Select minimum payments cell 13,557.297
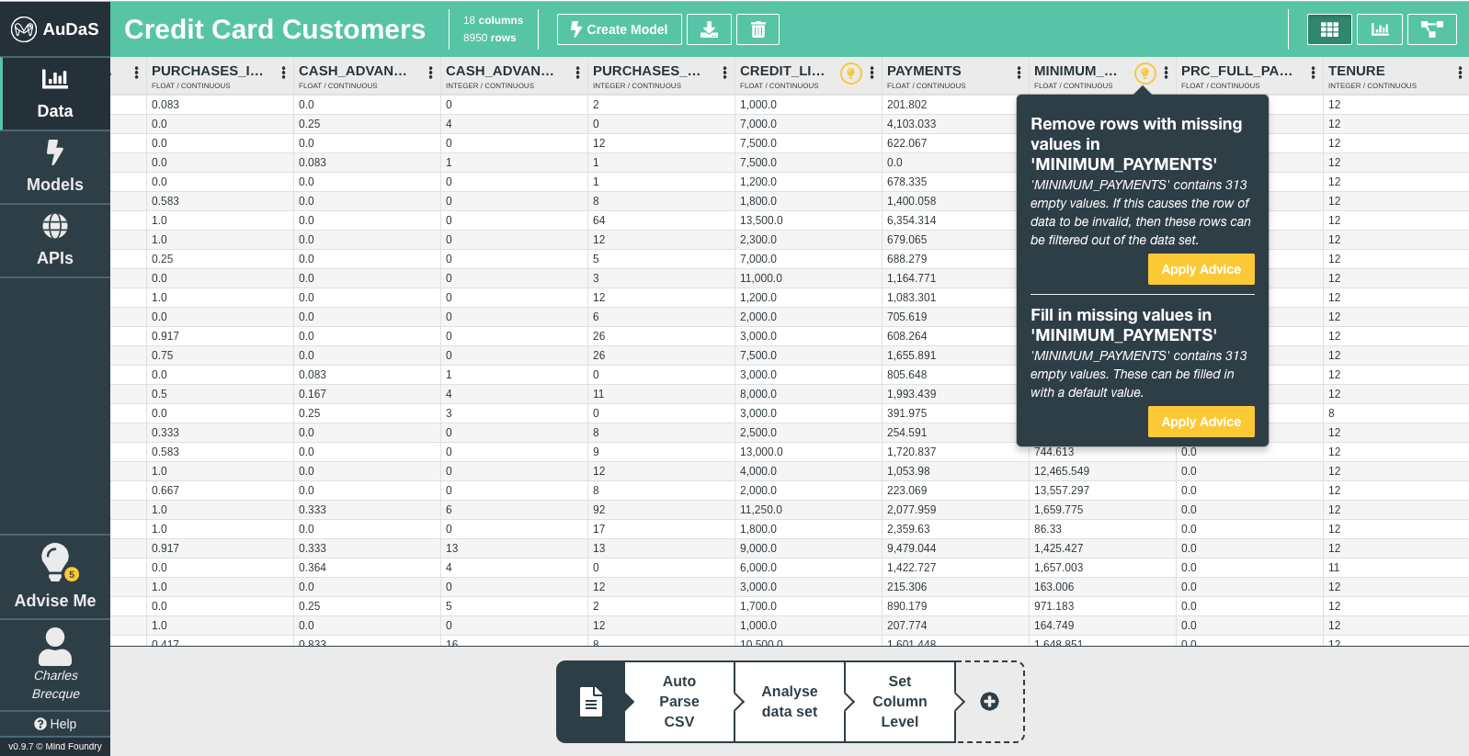This screenshot has height=756, width=1469. click(1102, 491)
